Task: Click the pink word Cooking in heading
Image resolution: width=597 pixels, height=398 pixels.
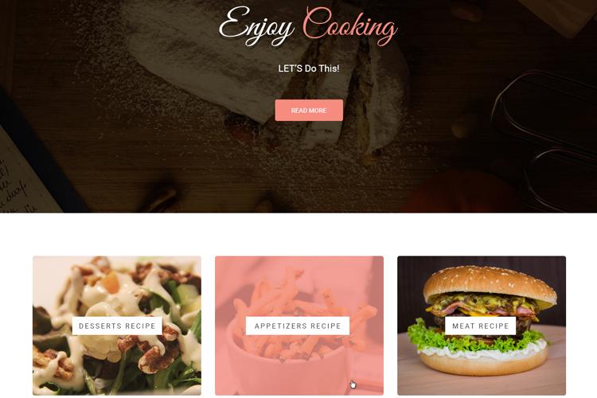Action: 350,26
